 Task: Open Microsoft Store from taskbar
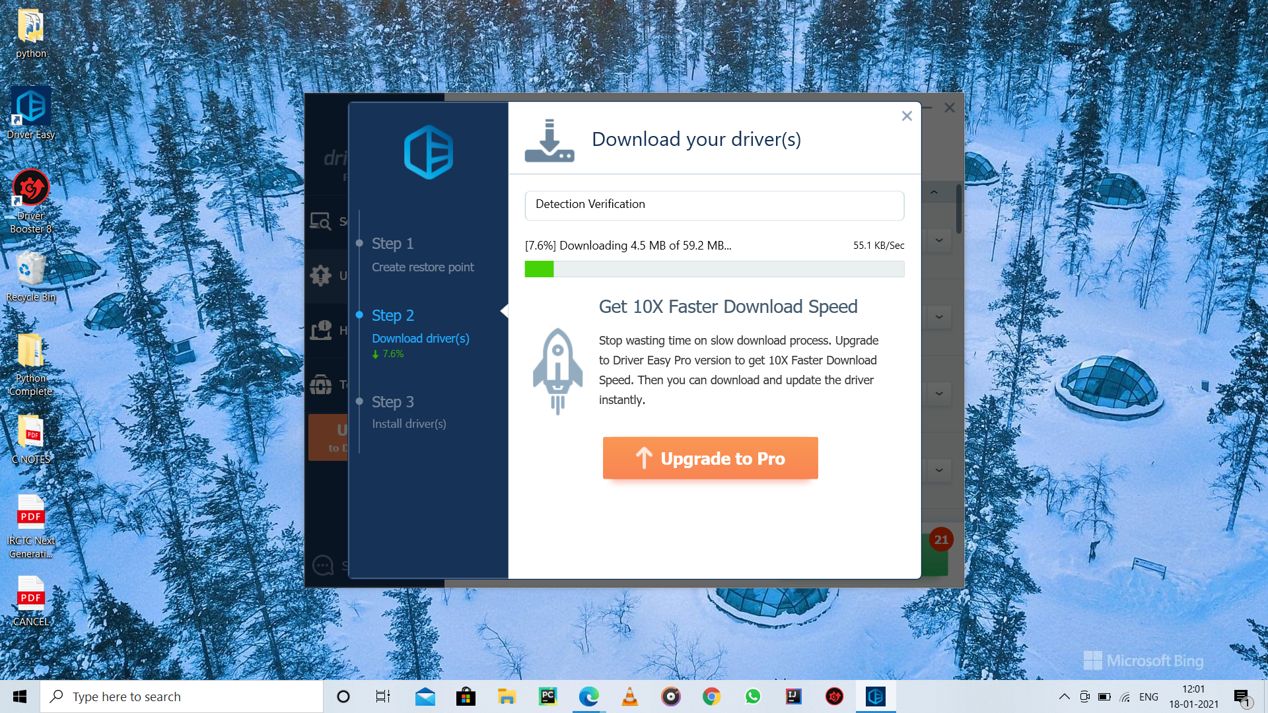[x=466, y=696]
